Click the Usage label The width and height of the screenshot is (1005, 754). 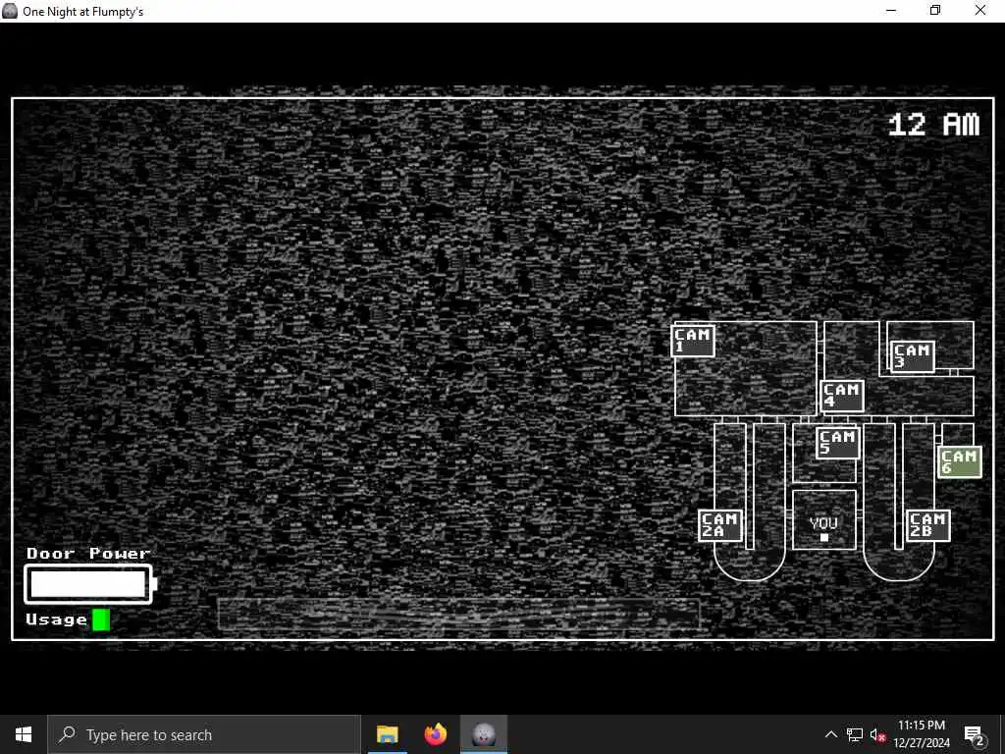tap(56, 619)
